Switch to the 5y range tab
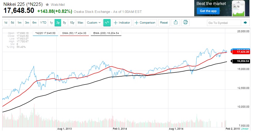The height and width of the screenshot is (133, 255). 64,22
